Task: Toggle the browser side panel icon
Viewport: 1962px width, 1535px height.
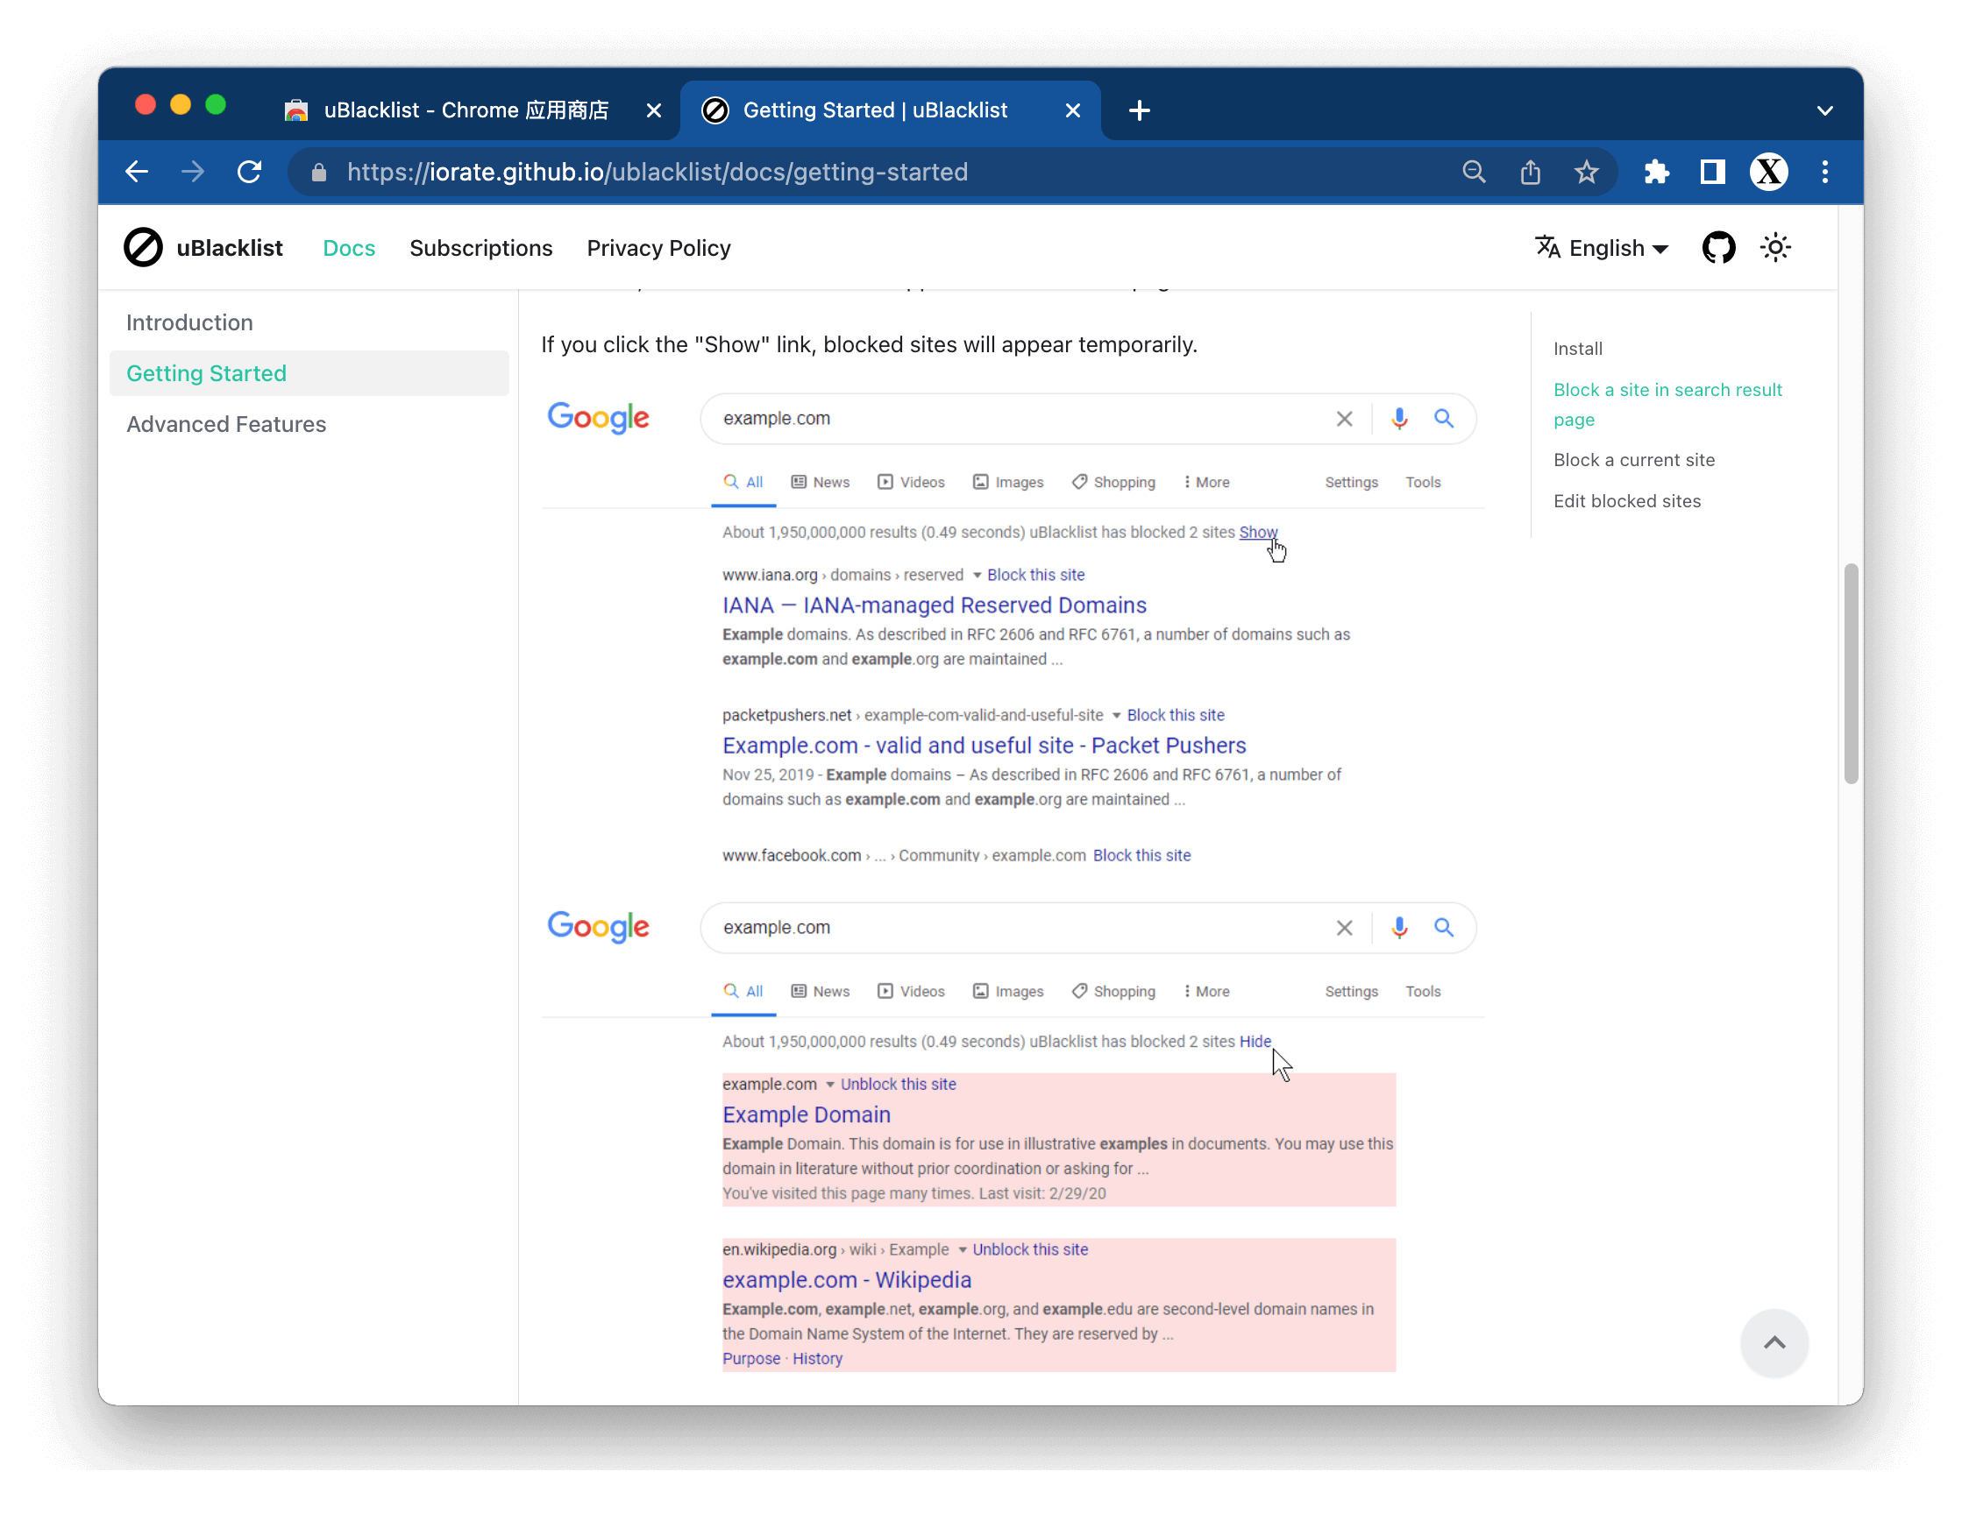Action: click(1712, 172)
